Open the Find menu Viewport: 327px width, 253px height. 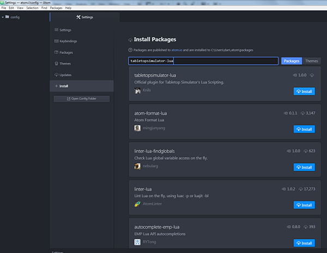pos(44,8)
